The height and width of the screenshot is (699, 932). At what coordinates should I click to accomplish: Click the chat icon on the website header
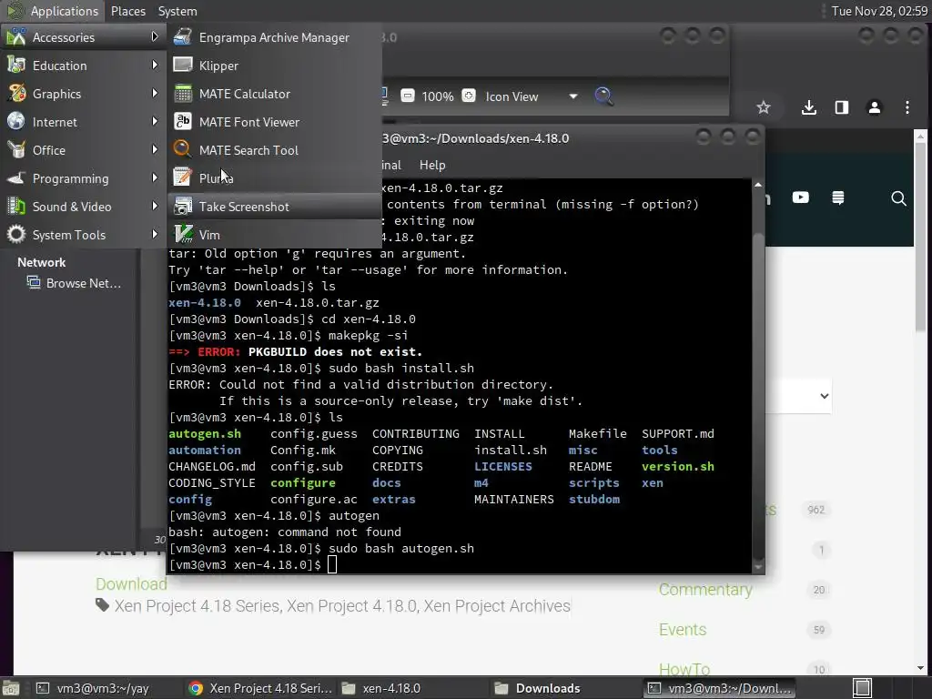(838, 198)
